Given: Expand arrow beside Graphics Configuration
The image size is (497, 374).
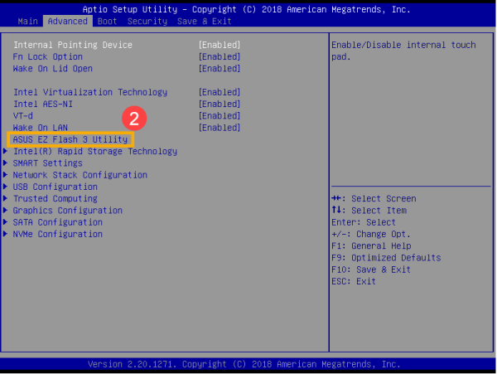Looking at the screenshot, I should (6, 210).
